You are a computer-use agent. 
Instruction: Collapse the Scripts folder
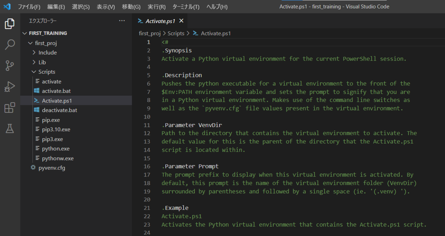[47, 72]
